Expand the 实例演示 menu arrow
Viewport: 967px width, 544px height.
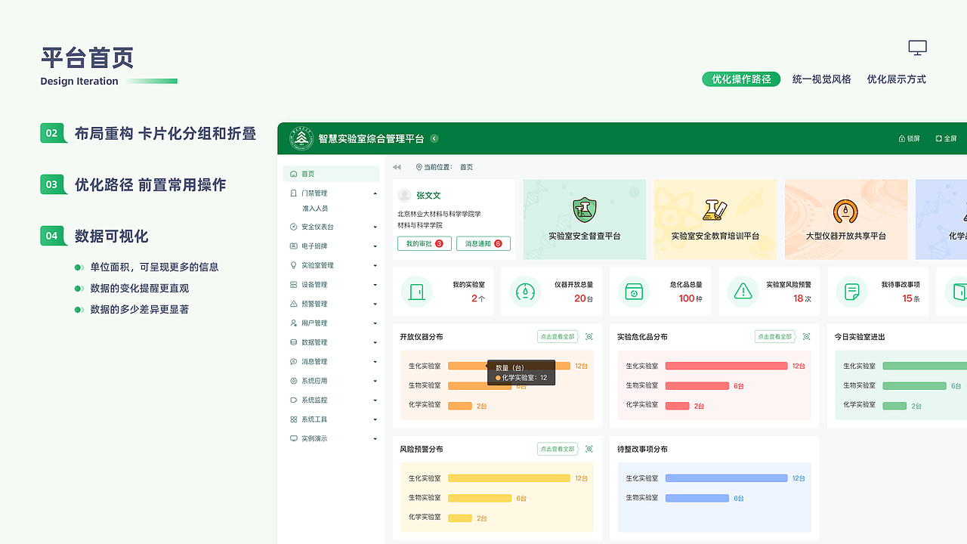[x=375, y=439]
